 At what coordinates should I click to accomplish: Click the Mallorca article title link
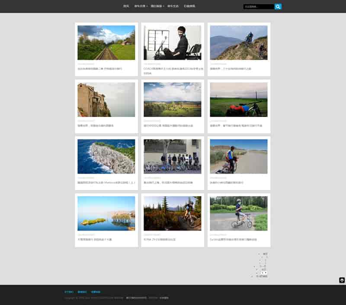point(106,182)
